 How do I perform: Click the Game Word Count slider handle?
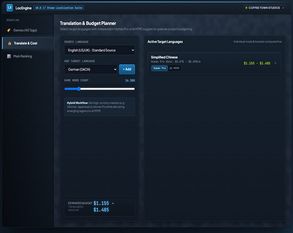point(79,89)
